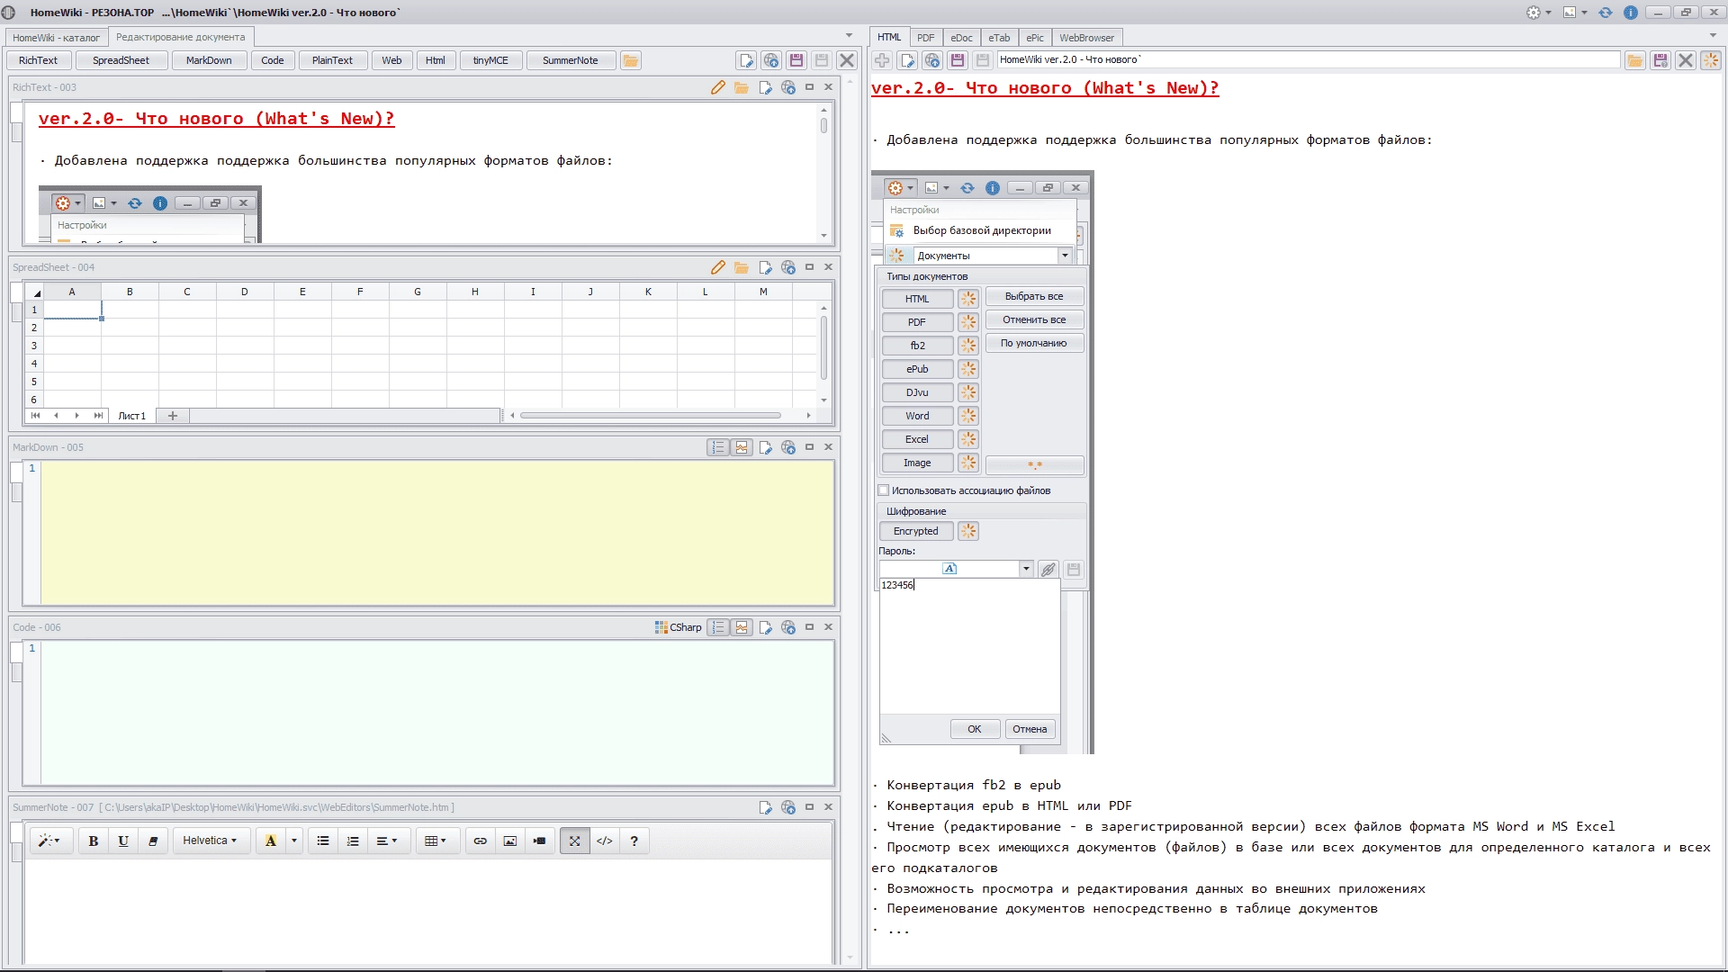The height and width of the screenshot is (972, 1728).
Task: Click orange spinner icon at far right toolbar
Action: [1711, 60]
